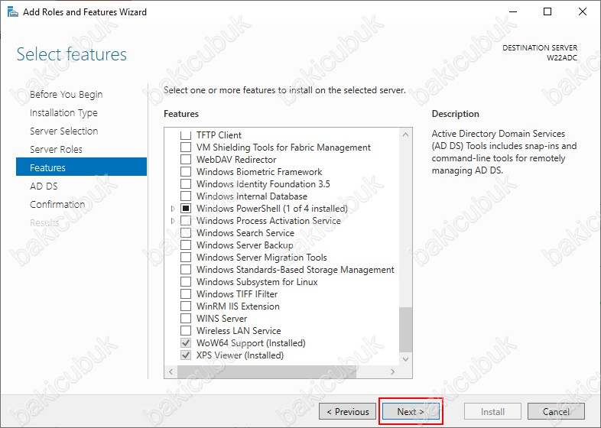
Task: Open the Server Roles step
Action: pos(56,150)
